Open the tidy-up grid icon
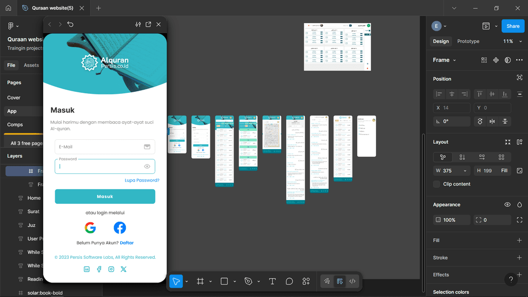The height and width of the screenshot is (297, 528). [x=484, y=60]
